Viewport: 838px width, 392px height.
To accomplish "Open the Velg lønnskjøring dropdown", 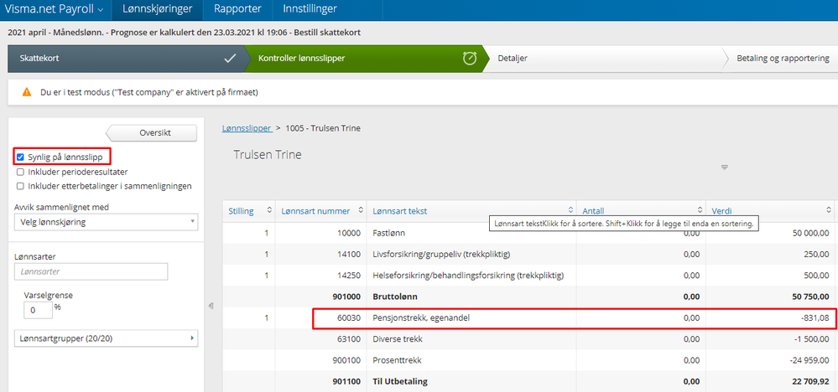I will pyautogui.click(x=106, y=223).
